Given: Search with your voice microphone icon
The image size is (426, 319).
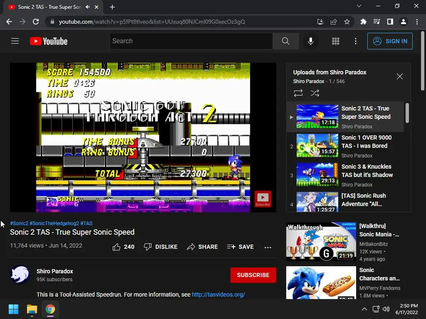Looking at the screenshot, I should [310, 41].
